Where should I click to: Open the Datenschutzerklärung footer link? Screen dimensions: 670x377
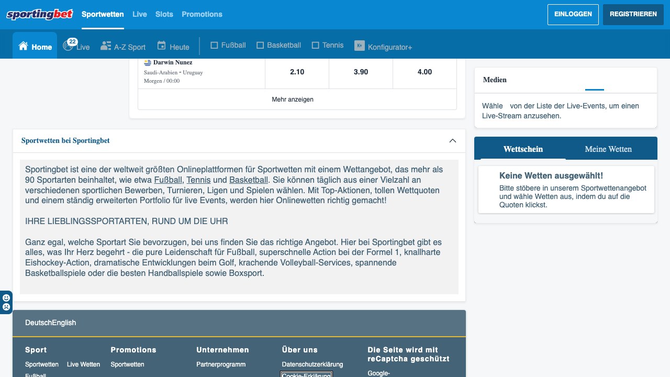pos(312,364)
